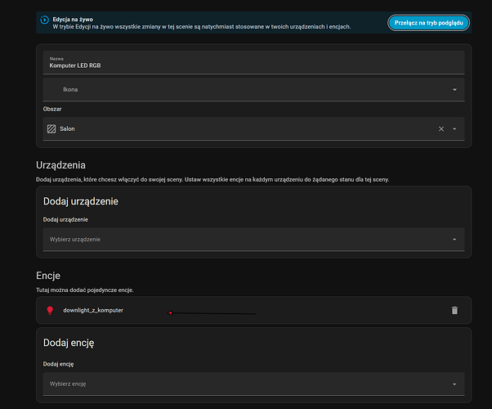This screenshot has height=409, width=492.
Task: Select the Salon text in the area field
Action: pyautogui.click(x=69, y=128)
